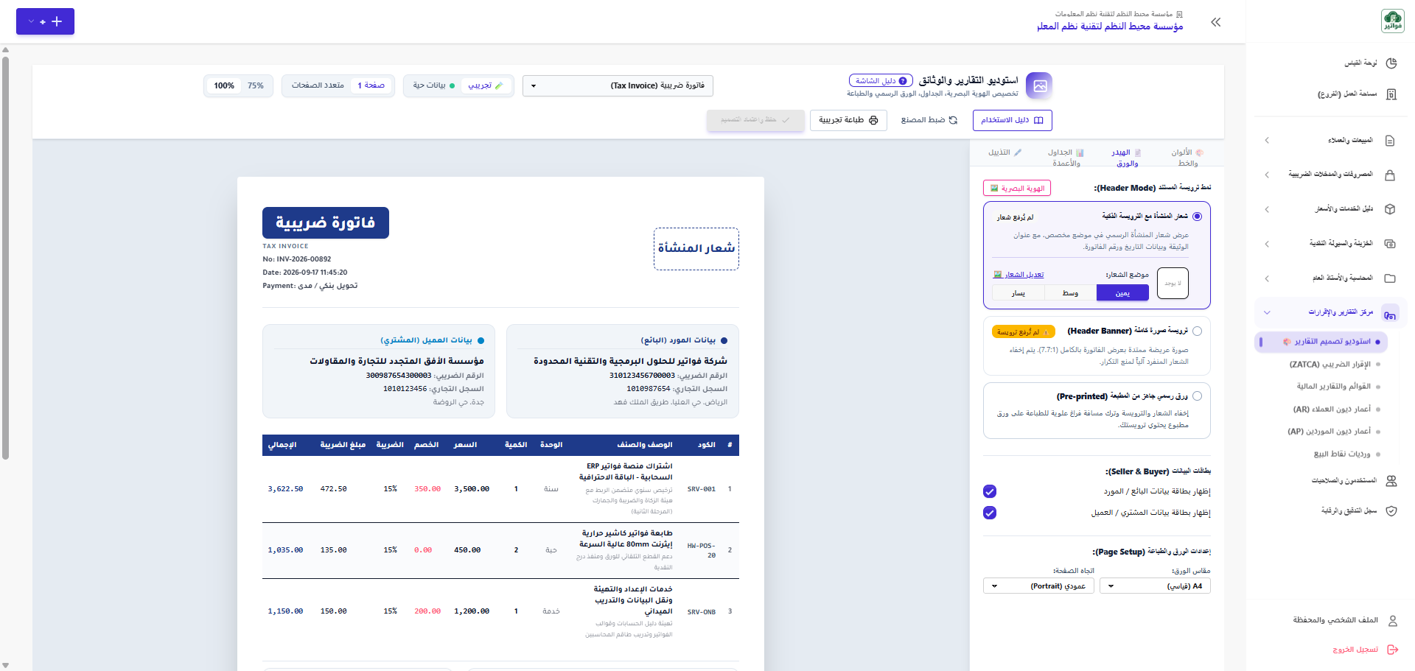The height and width of the screenshot is (671, 1415).
Task: Click the Test Print button
Action: [x=848, y=120]
